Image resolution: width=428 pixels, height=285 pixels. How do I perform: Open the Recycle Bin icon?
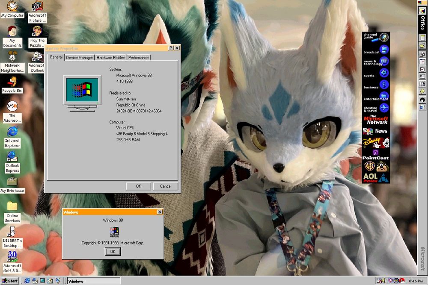tap(12, 85)
